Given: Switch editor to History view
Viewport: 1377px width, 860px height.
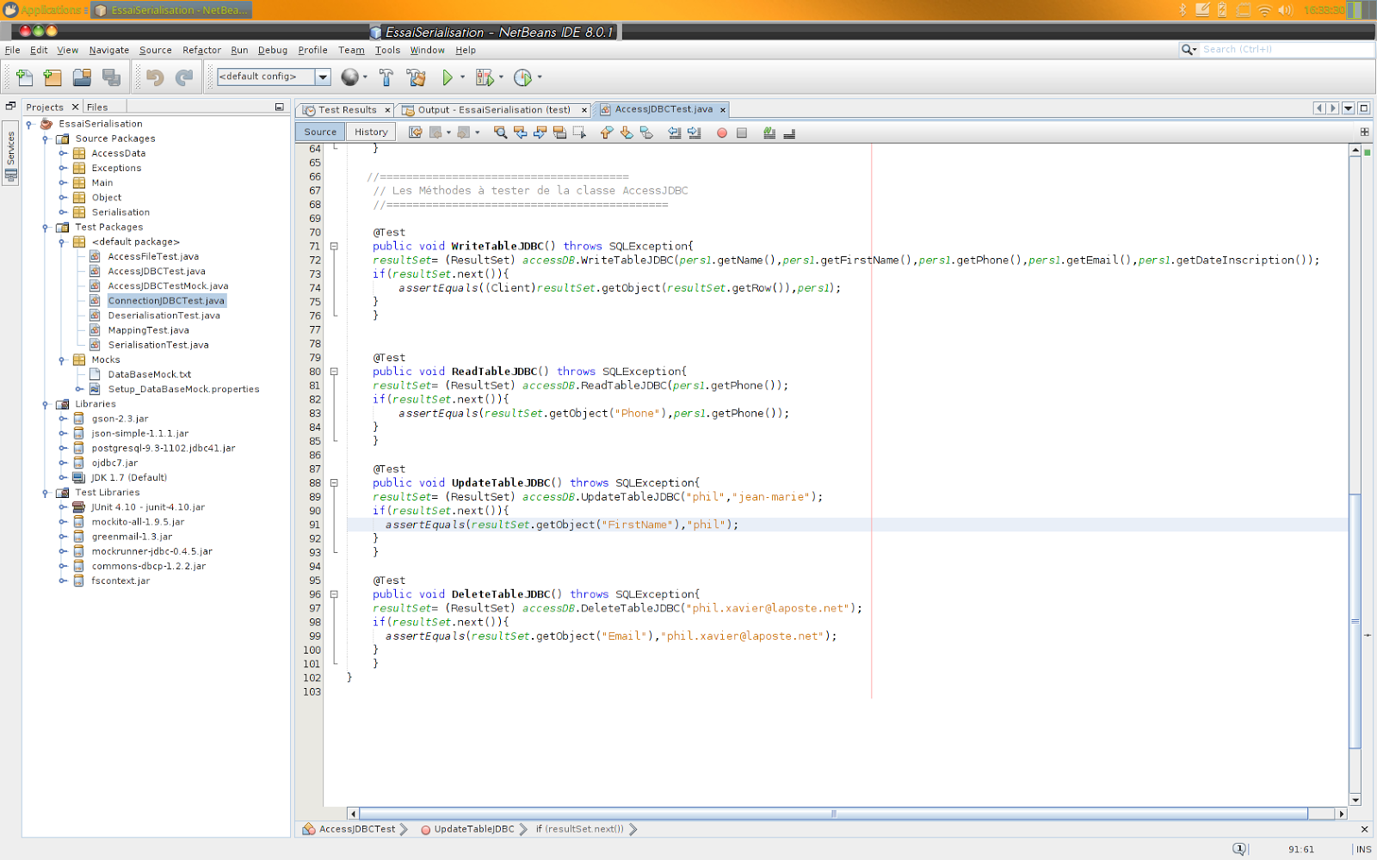Looking at the screenshot, I should point(371,132).
